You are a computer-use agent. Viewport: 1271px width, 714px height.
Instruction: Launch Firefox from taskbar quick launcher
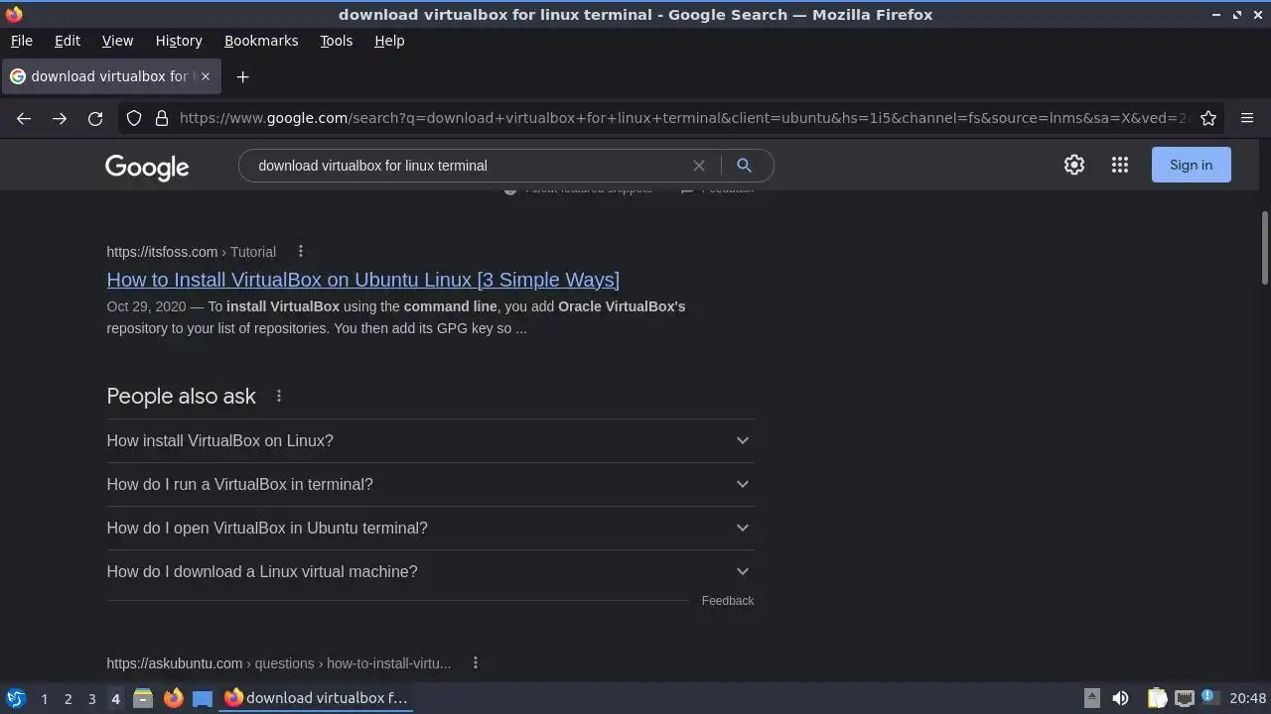173,698
